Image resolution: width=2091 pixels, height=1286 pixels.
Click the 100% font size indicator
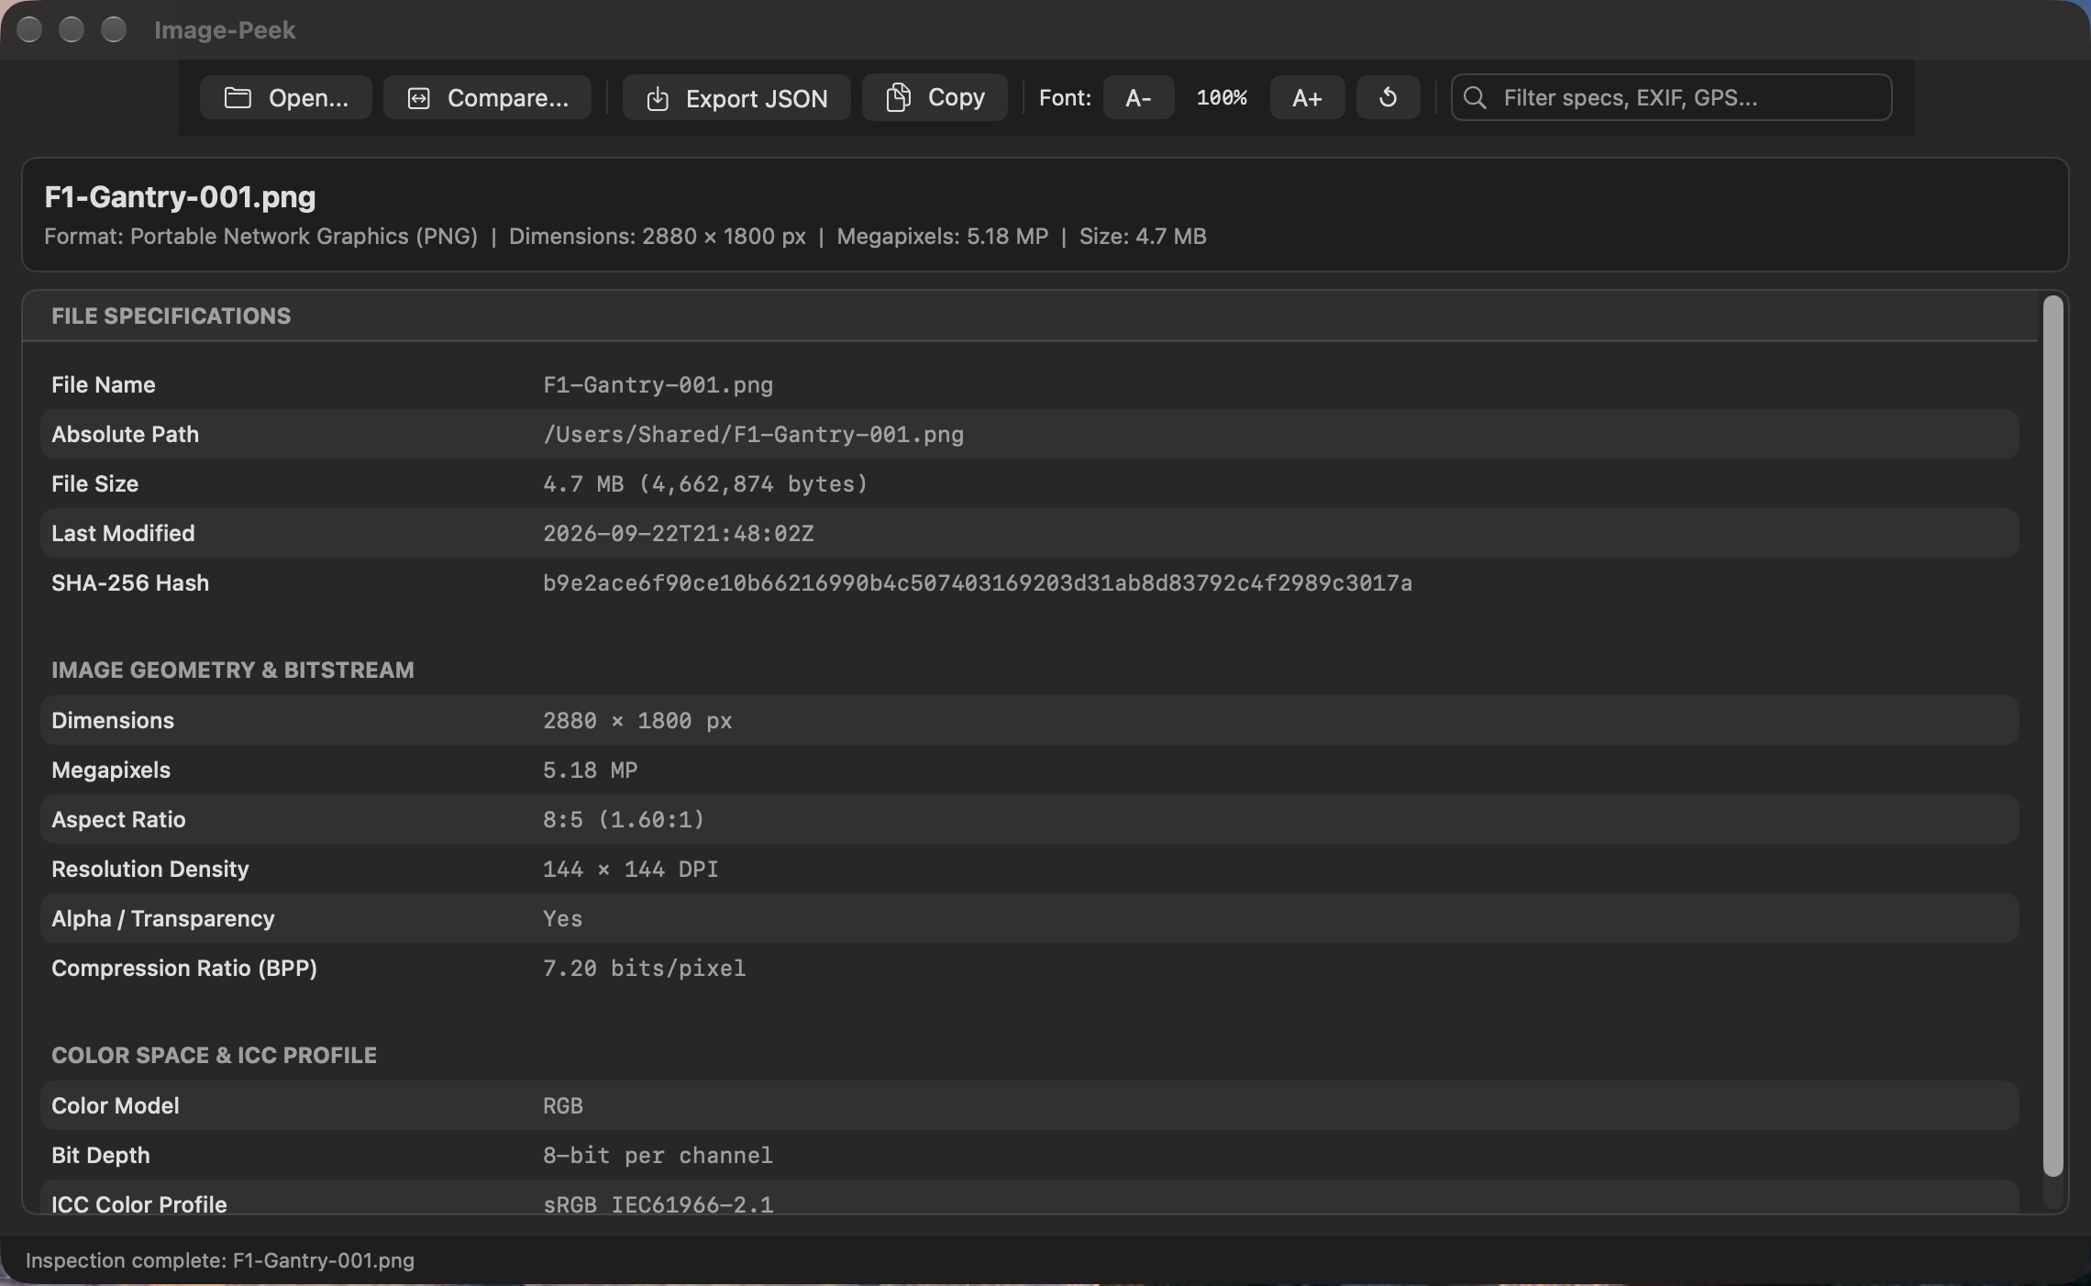1222,97
